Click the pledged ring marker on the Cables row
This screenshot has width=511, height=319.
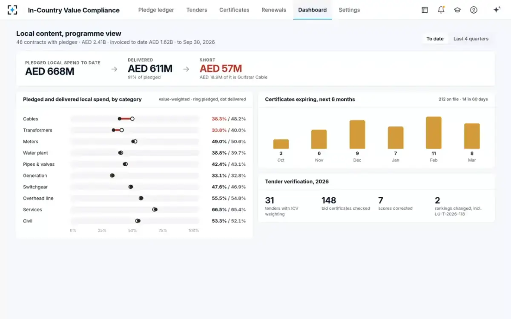coord(132,119)
